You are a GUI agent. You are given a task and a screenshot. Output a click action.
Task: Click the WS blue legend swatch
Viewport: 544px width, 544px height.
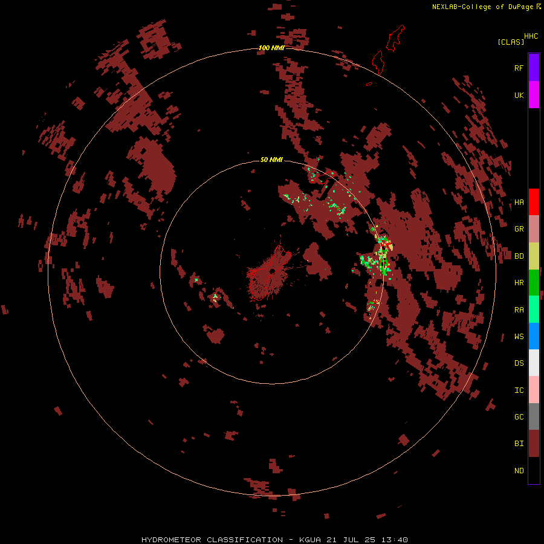click(534, 336)
